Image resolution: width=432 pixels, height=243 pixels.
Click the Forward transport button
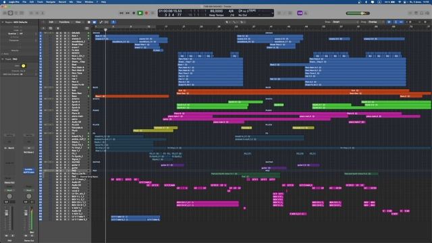128,13
